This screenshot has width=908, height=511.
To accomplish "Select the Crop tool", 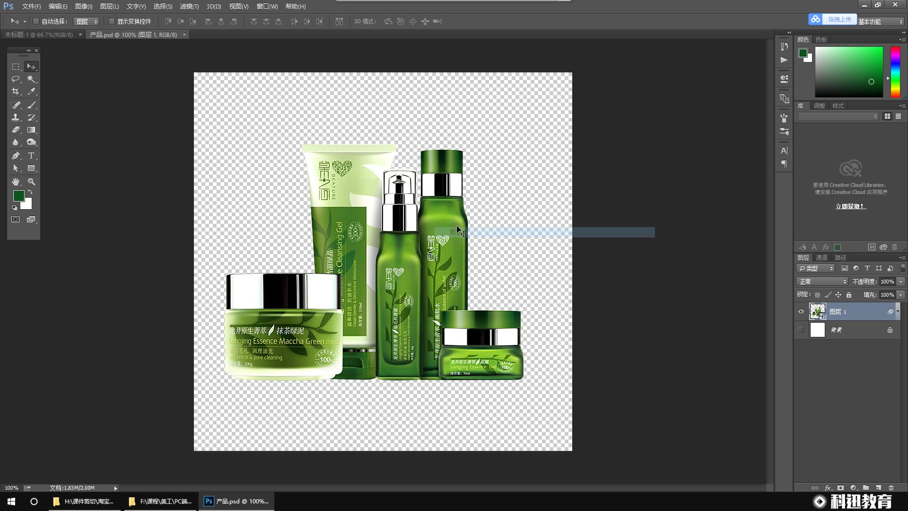I will coord(16,91).
